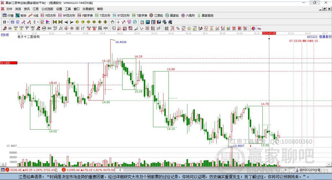Click the 16.9036 high price label

point(121,42)
